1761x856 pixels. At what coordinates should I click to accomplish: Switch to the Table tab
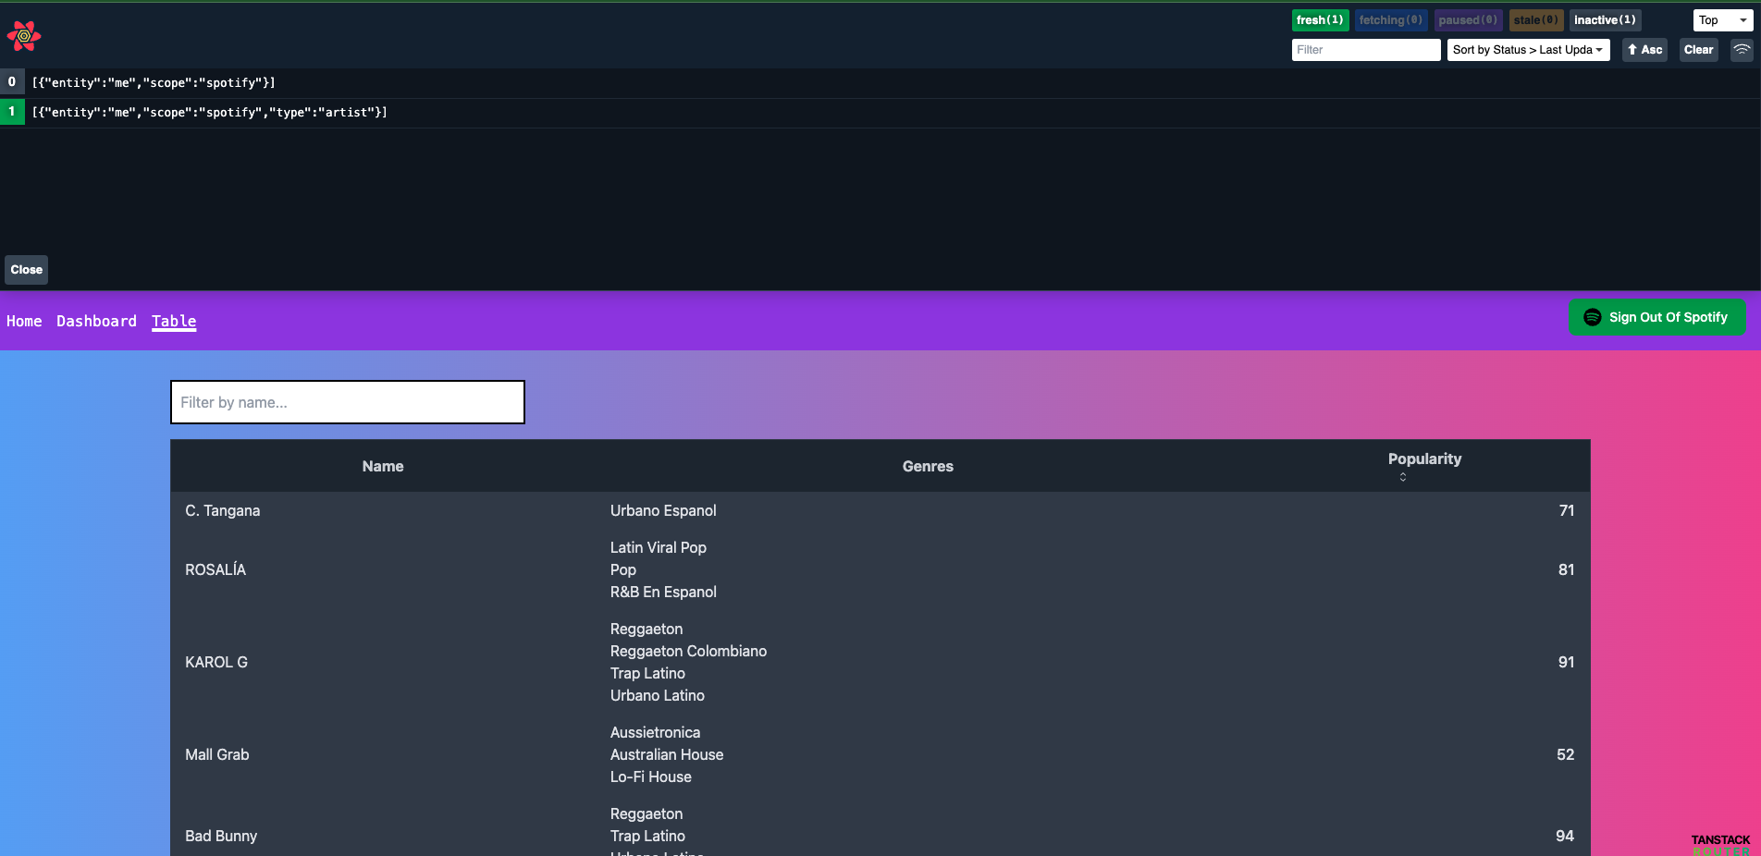[x=174, y=321]
